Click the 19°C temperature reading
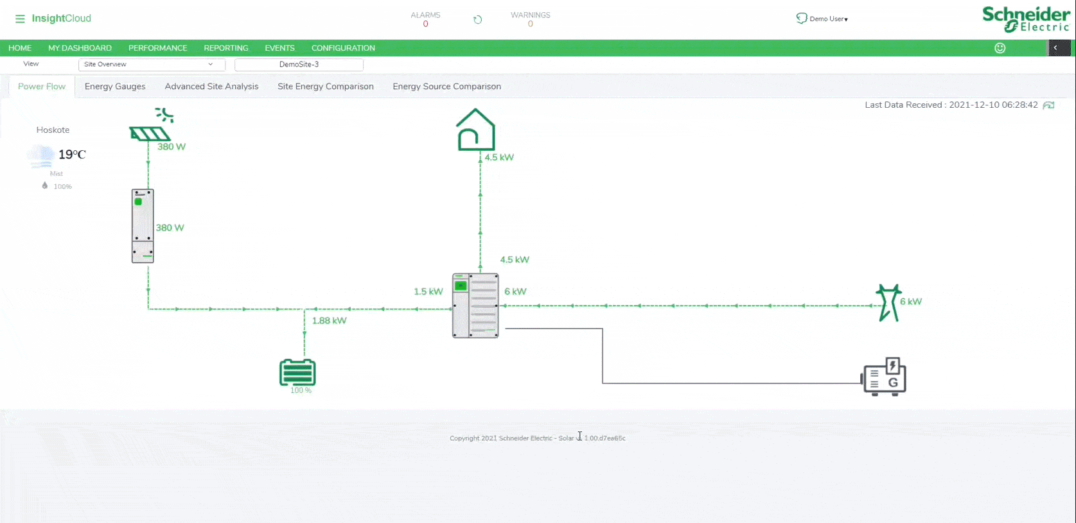The height and width of the screenshot is (523, 1076). click(72, 155)
